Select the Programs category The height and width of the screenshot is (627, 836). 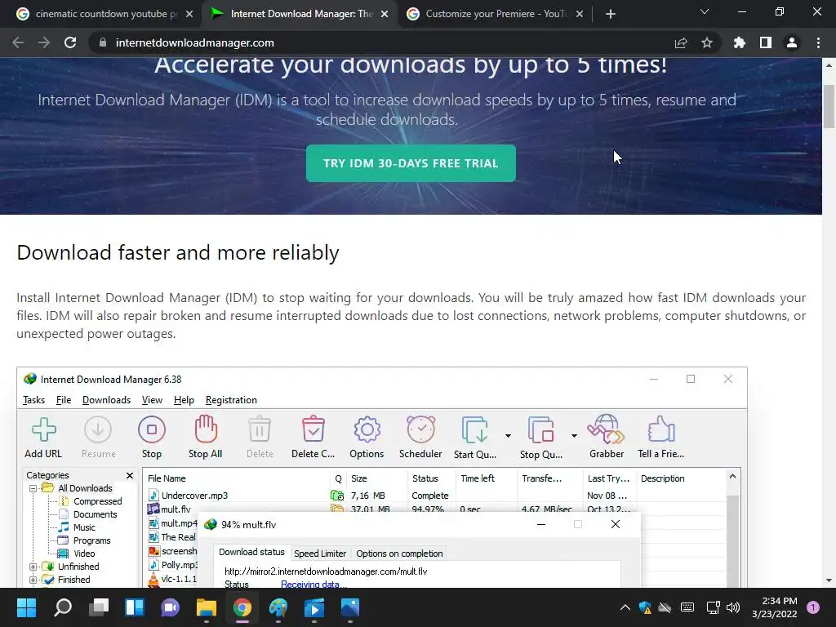(x=91, y=540)
